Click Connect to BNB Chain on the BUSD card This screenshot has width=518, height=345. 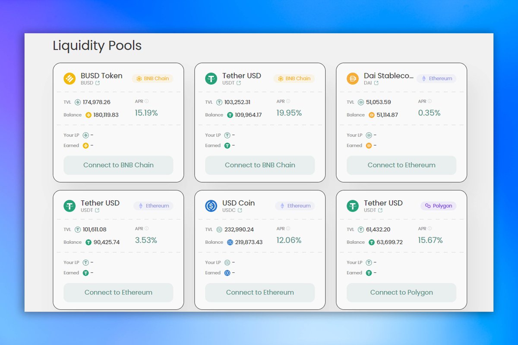point(118,165)
